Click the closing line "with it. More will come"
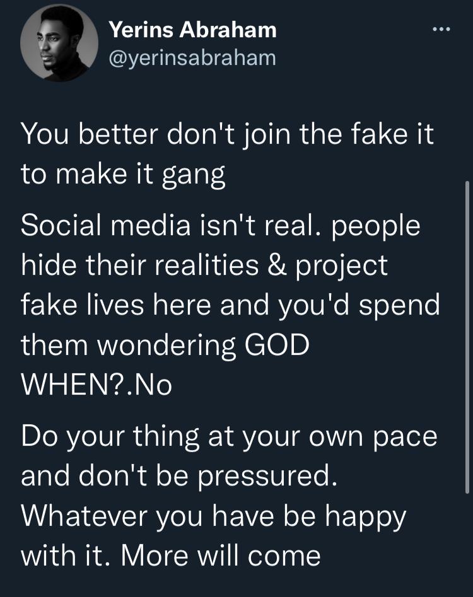473x597 pixels. (x=171, y=555)
